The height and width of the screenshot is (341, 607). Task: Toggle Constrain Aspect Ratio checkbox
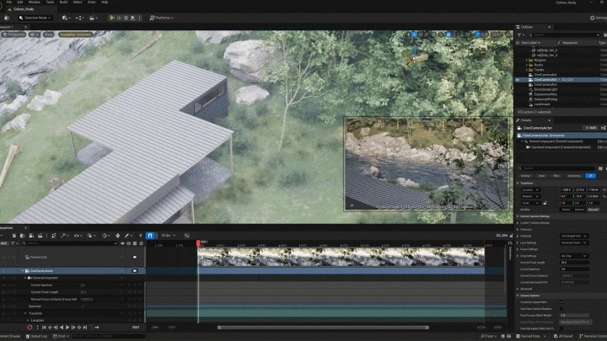(561, 302)
